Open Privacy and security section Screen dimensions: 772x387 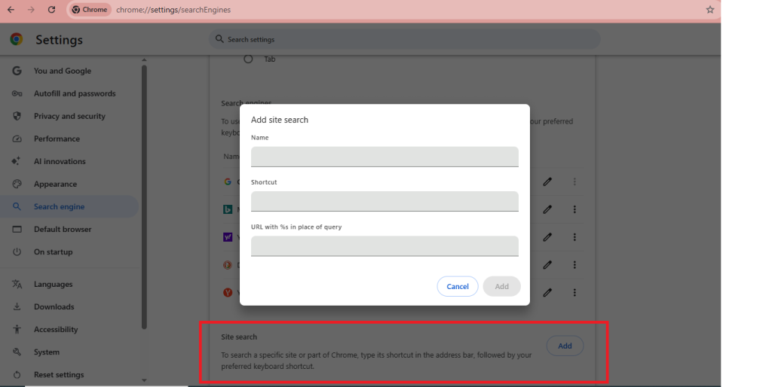coord(69,116)
